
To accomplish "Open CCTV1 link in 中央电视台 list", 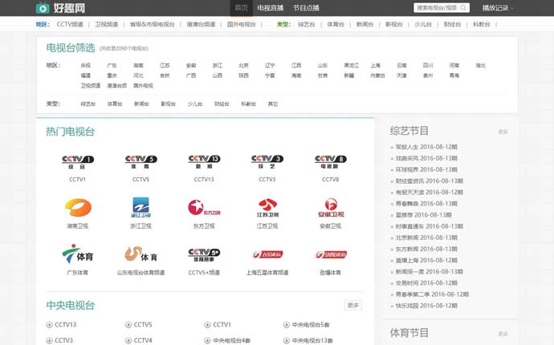I will (x=222, y=324).
